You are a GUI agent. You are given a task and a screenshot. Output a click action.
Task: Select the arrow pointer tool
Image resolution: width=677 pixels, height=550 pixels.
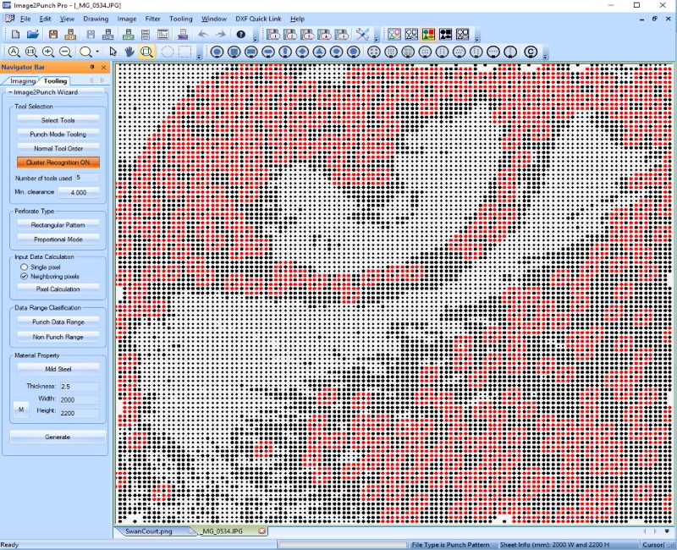(113, 52)
